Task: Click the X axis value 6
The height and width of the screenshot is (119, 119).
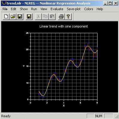Action: click(x=80, y=103)
